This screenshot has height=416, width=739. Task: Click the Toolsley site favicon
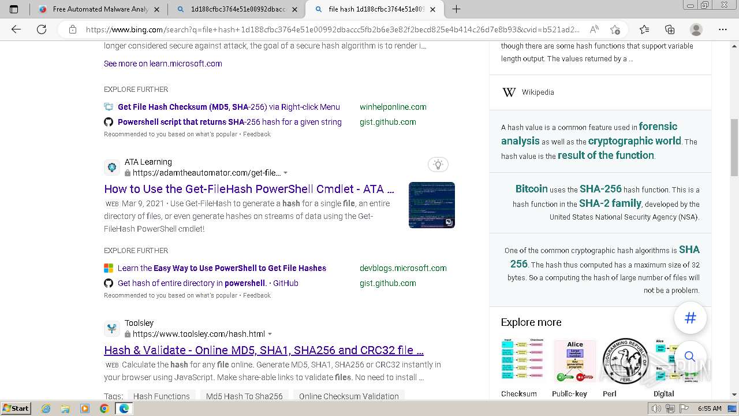(x=111, y=329)
